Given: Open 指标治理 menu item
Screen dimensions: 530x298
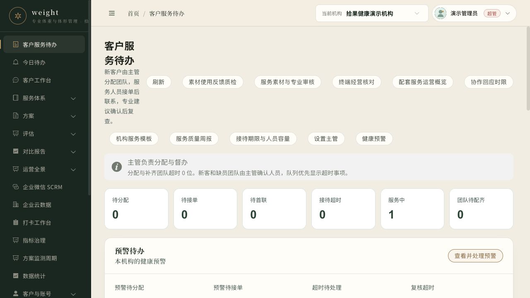Looking at the screenshot, I should (x=44, y=240).
